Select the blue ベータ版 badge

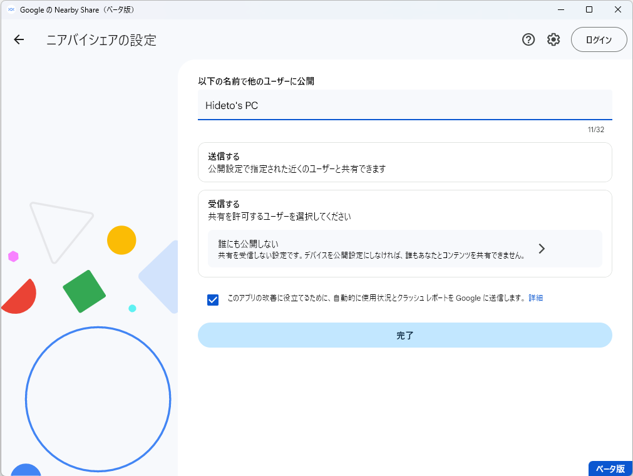tap(609, 468)
